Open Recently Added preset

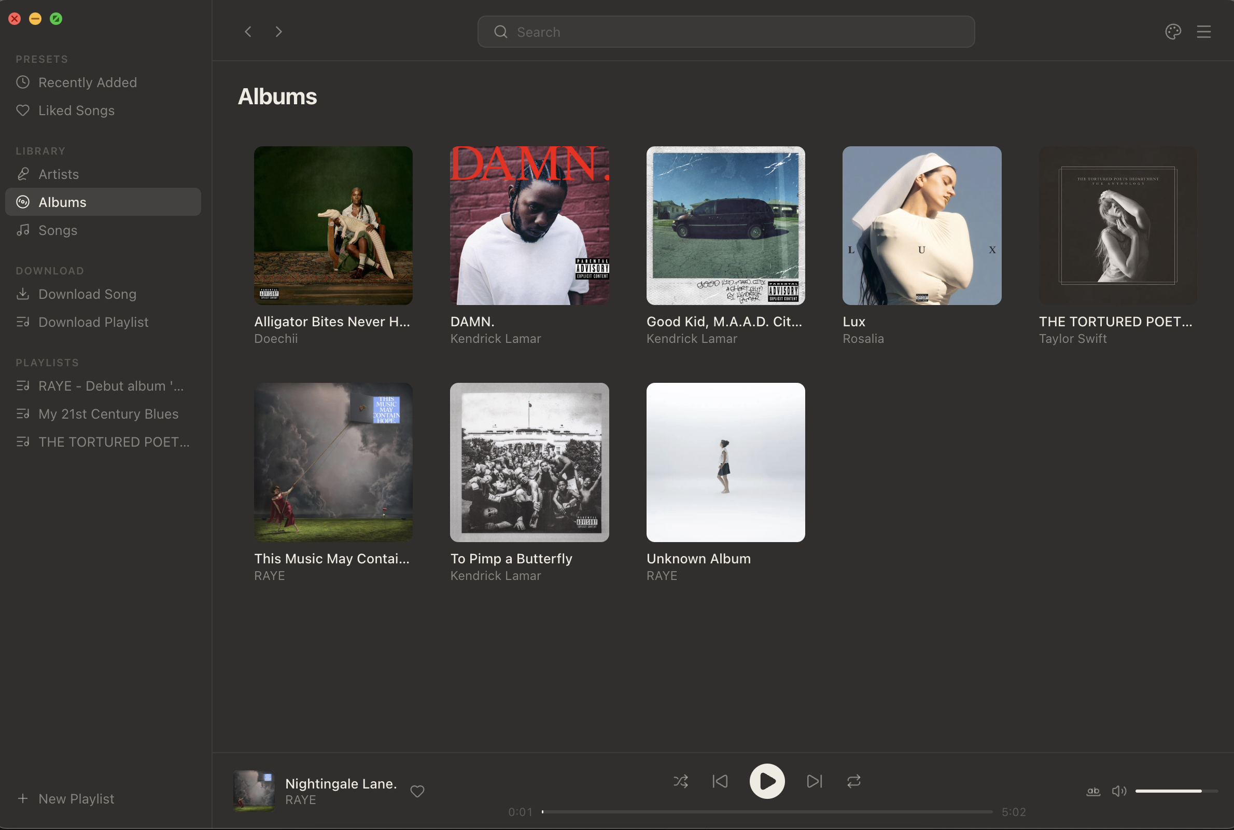point(103,82)
